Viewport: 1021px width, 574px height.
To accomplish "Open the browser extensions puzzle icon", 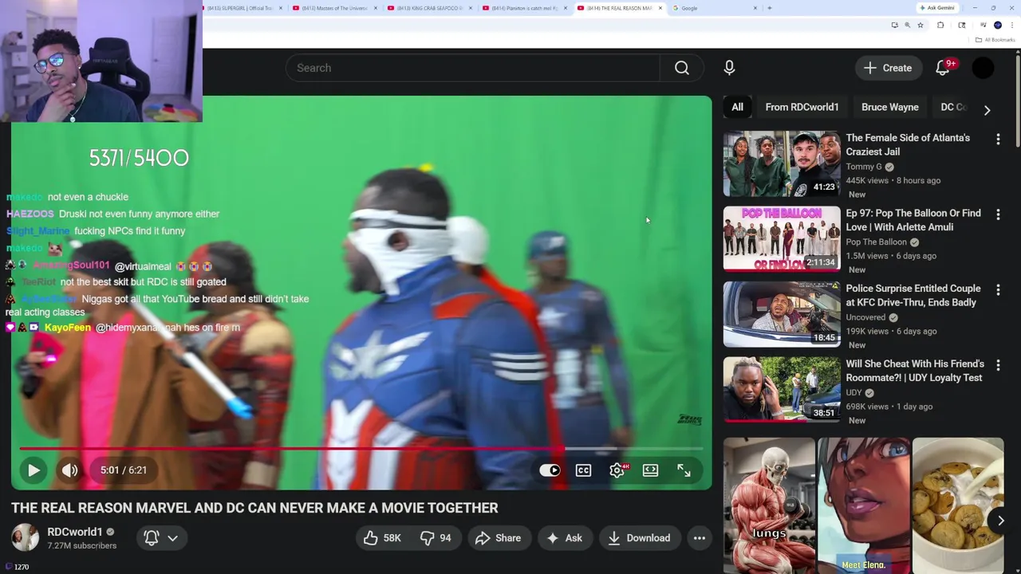I will pyautogui.click(x=940, y=26).
